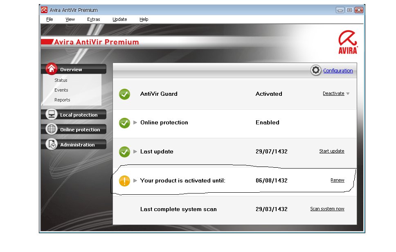This screenshot has height=252, width=396.
Task: Select Reports under Overview
Action: point(62,100)
